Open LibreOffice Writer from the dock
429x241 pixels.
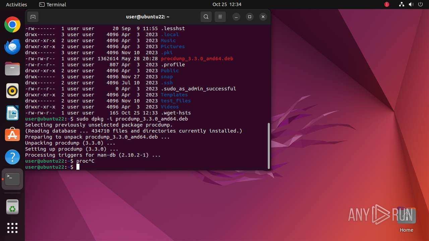point(12,113)
